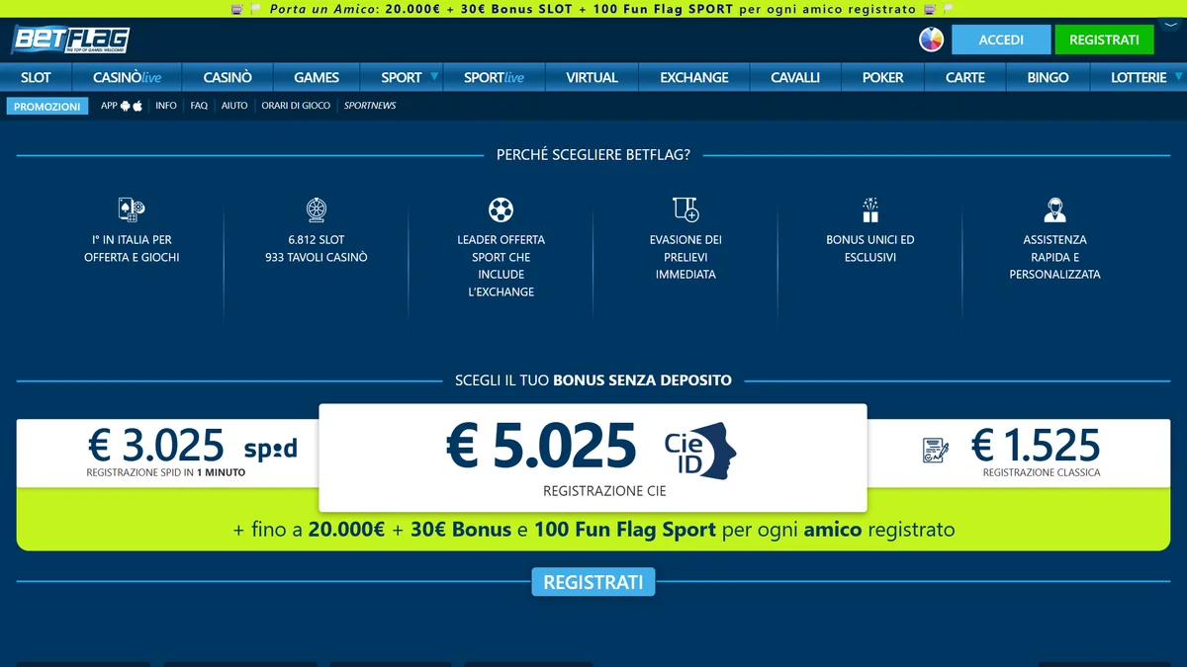Click the soccer ball sport icon

[x=502, y=209]
